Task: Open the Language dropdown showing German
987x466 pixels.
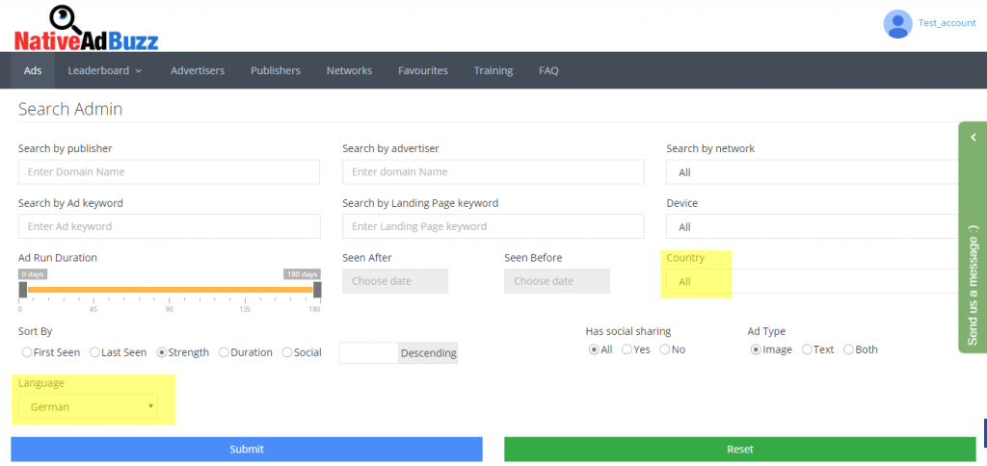Action: 88,407
